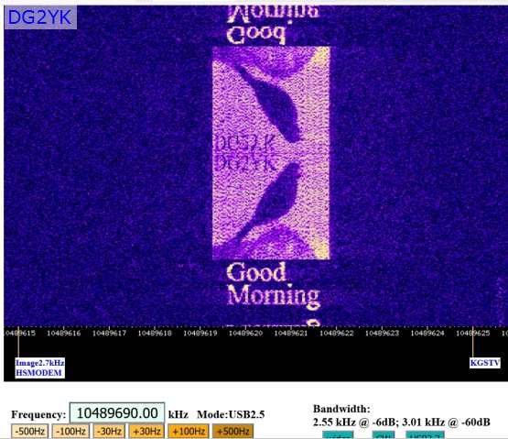Click the 10489618 frequency scale label

click(x=155, y=333)
